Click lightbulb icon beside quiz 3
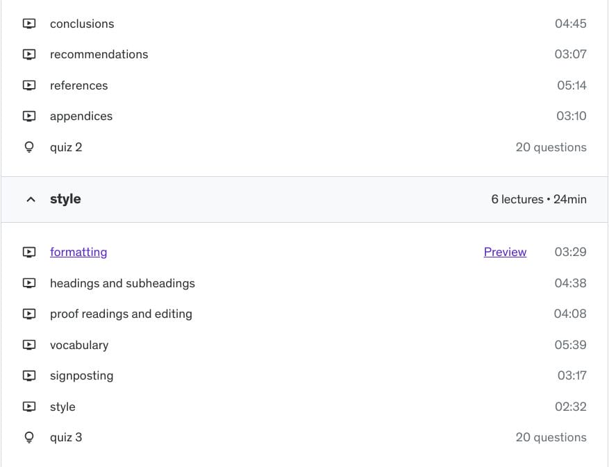Viewport: 609px width, 467px height. coord(29,437)
